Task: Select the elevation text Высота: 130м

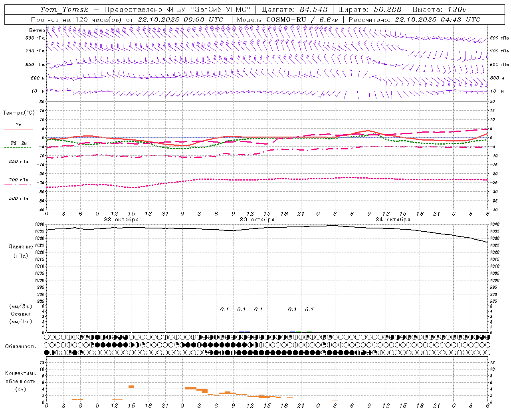Action: tap(440, 10)
